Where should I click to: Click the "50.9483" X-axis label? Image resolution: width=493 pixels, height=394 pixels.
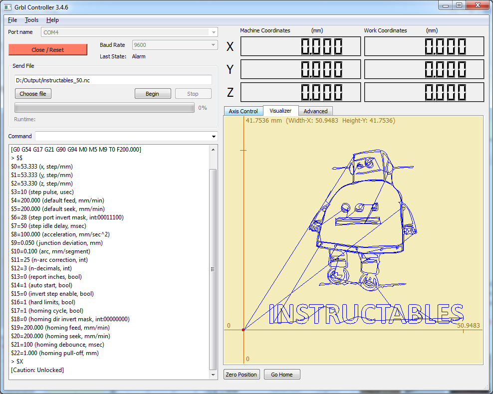click(x=469, y=326)
